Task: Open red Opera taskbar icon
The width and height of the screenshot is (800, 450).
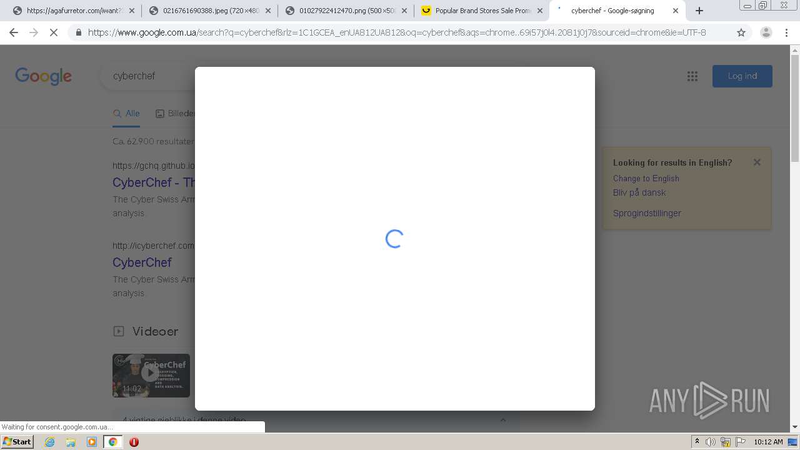Action: click(x=134, y=442)
